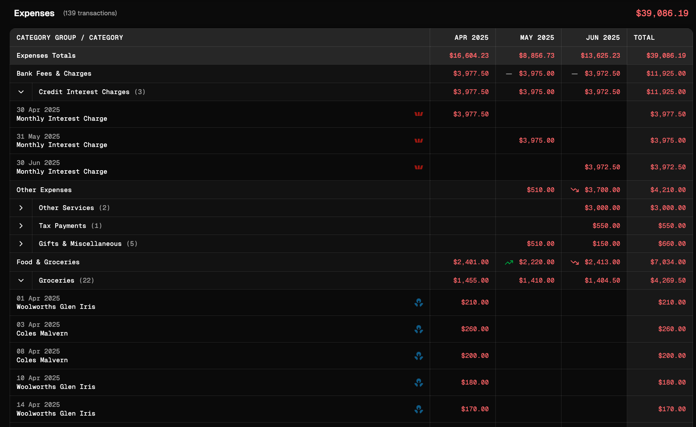The height and width of the screenshot is (427, 696).
Task: Click the $39,086.19 expenses total at top right
Action: (662, 13)
